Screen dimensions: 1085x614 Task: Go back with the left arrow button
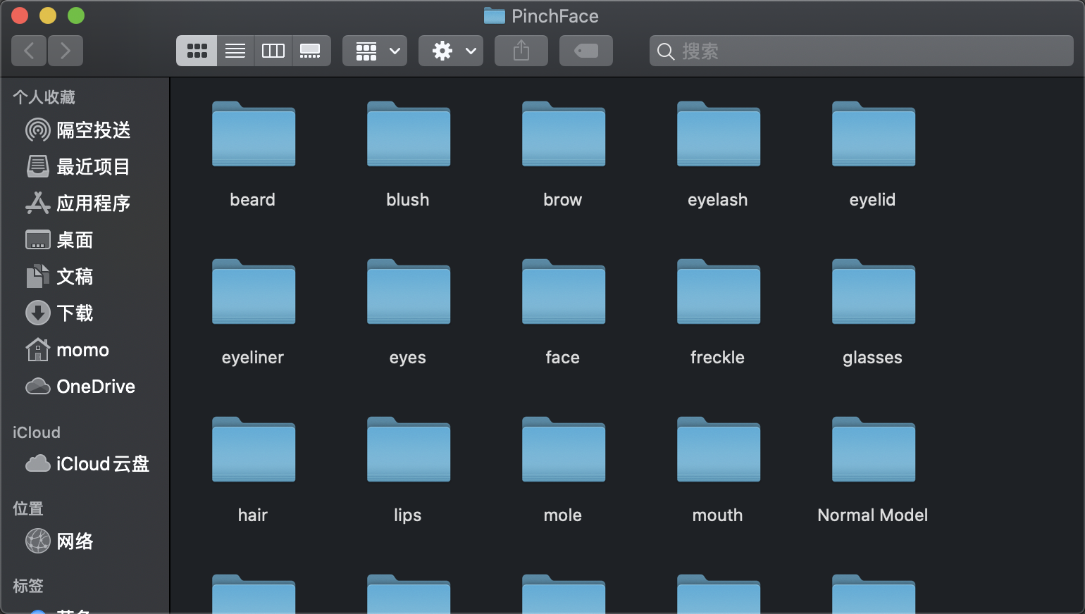pyautogui.click(x=29, y=51)
